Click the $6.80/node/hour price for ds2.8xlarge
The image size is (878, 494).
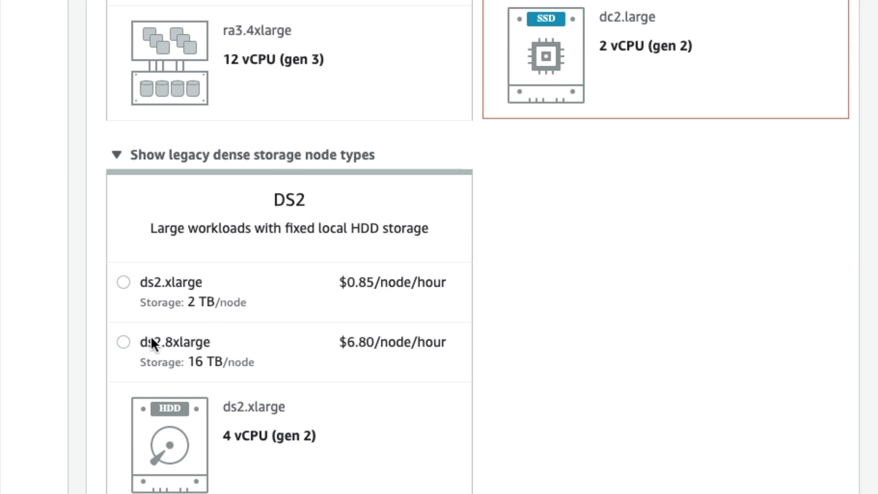click(392, 342)
